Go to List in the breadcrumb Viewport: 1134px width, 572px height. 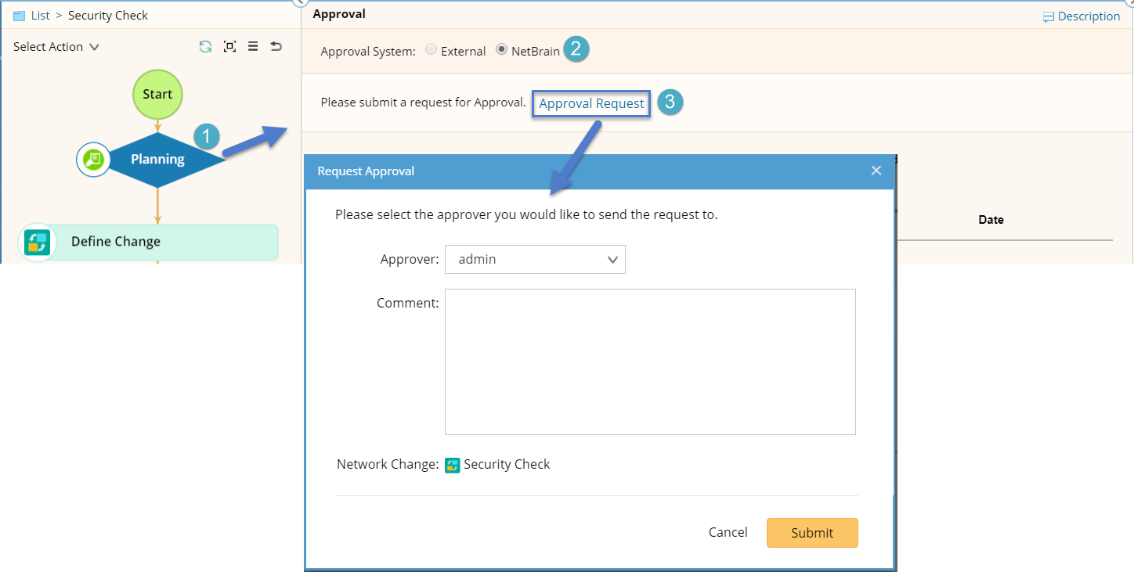pyautogui.click(x=41, y=16)
